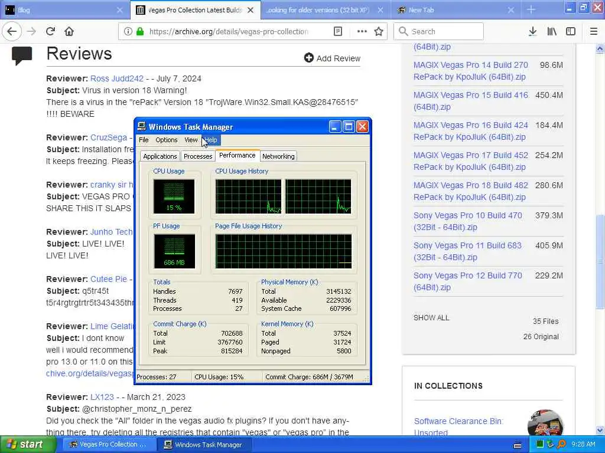605x453 pixels.
Task: Download MAGIX Vegas Pro 15 Build 416 zip
Action: [x=471, y=101]
